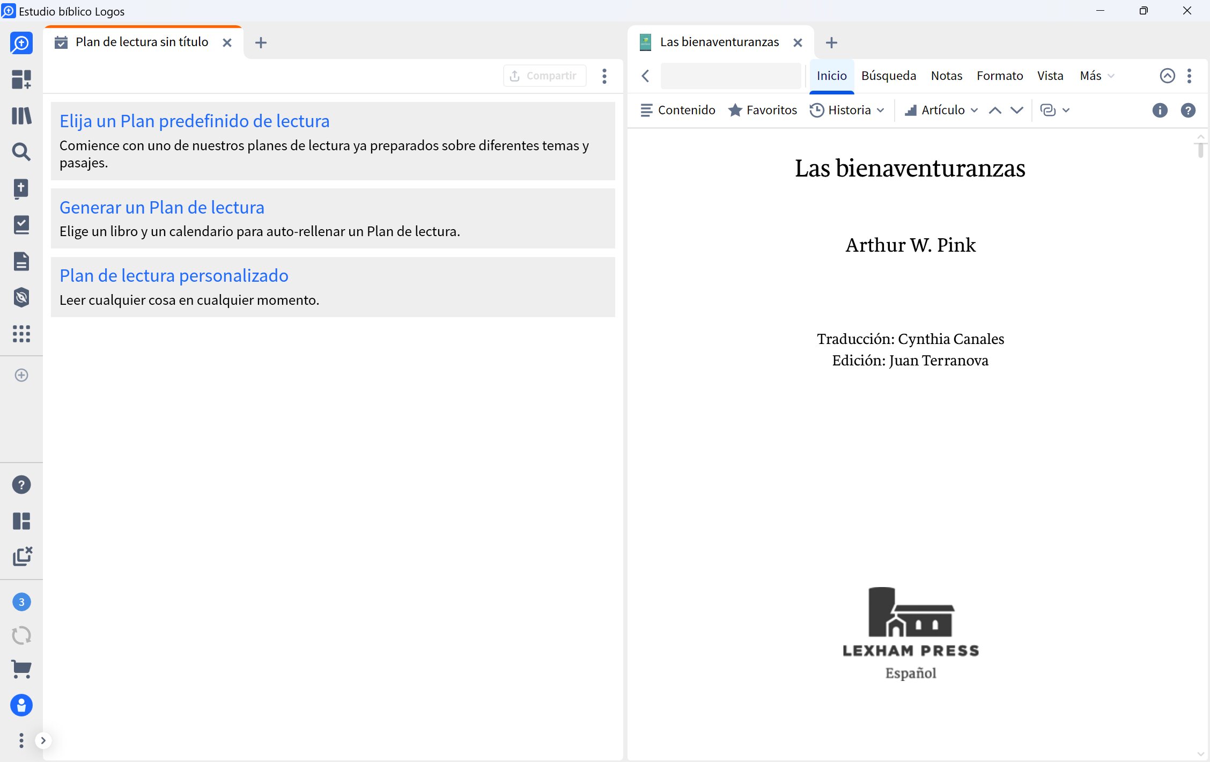Click the reference input box in book panel
Screen dimensions: 1210x762
(x=731, y=76)
